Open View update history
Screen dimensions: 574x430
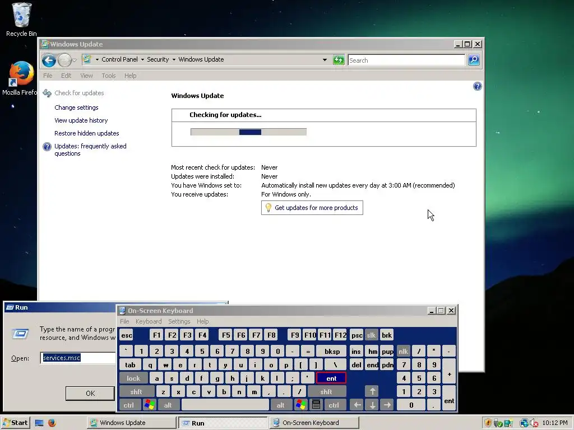point(81,120)
